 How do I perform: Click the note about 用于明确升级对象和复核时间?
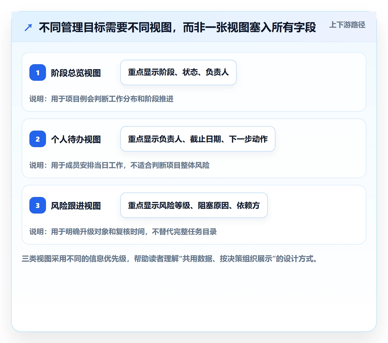pyautogui.click(x=123, y=232)
